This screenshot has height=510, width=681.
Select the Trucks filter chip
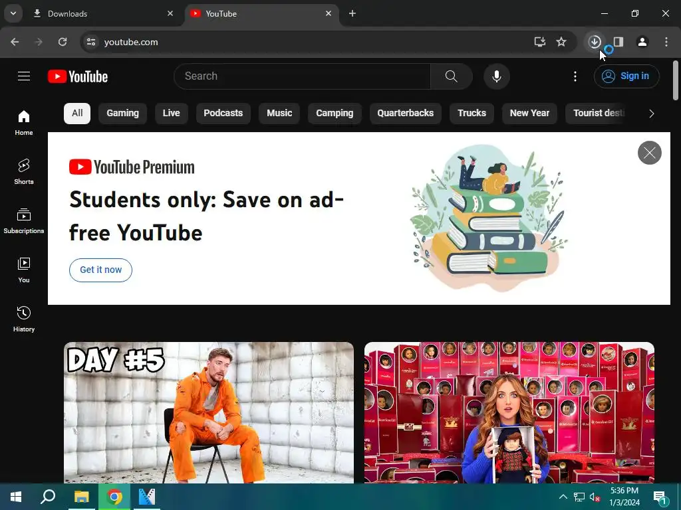[472, 113]
